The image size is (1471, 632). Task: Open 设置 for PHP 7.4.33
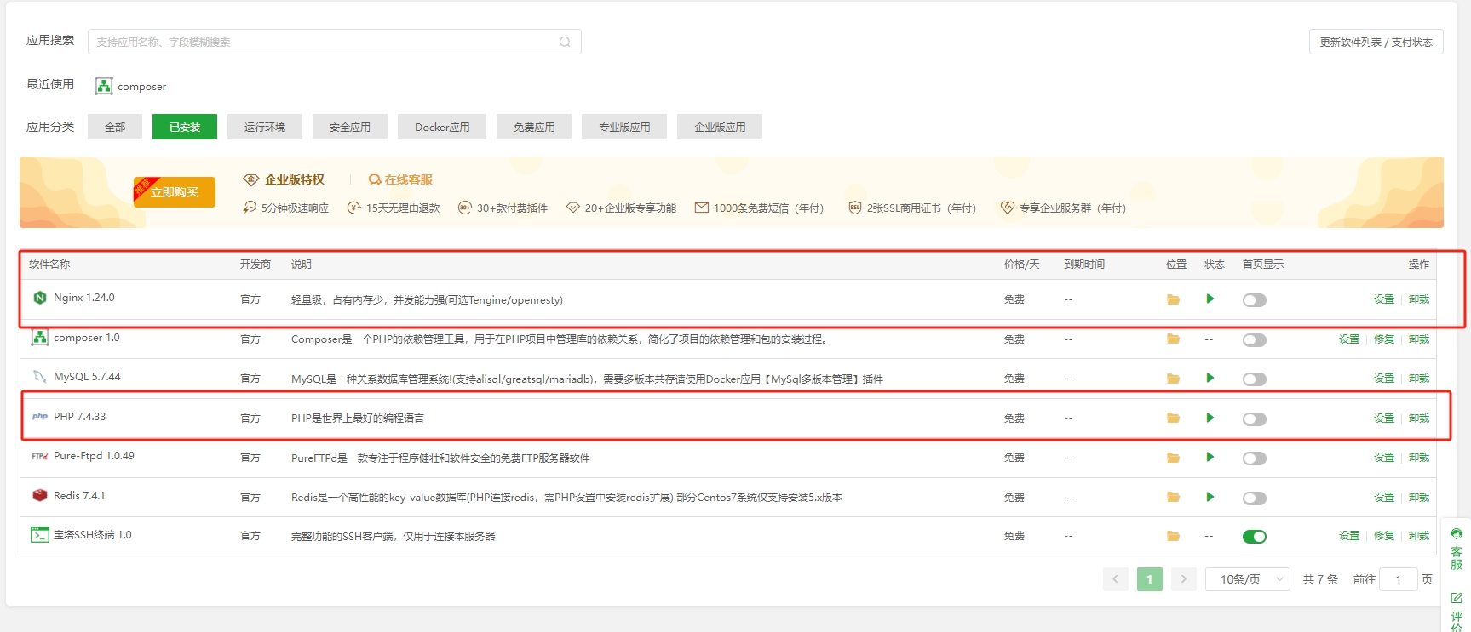(1384, 418)
